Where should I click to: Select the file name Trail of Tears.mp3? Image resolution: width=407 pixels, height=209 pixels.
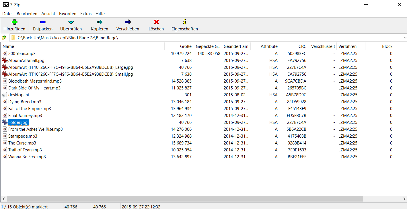pos(25,150)
